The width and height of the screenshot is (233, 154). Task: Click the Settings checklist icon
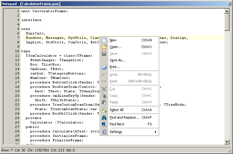tap(104, 132)
